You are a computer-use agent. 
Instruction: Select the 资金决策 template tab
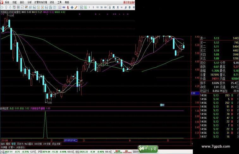coord(56,144)
